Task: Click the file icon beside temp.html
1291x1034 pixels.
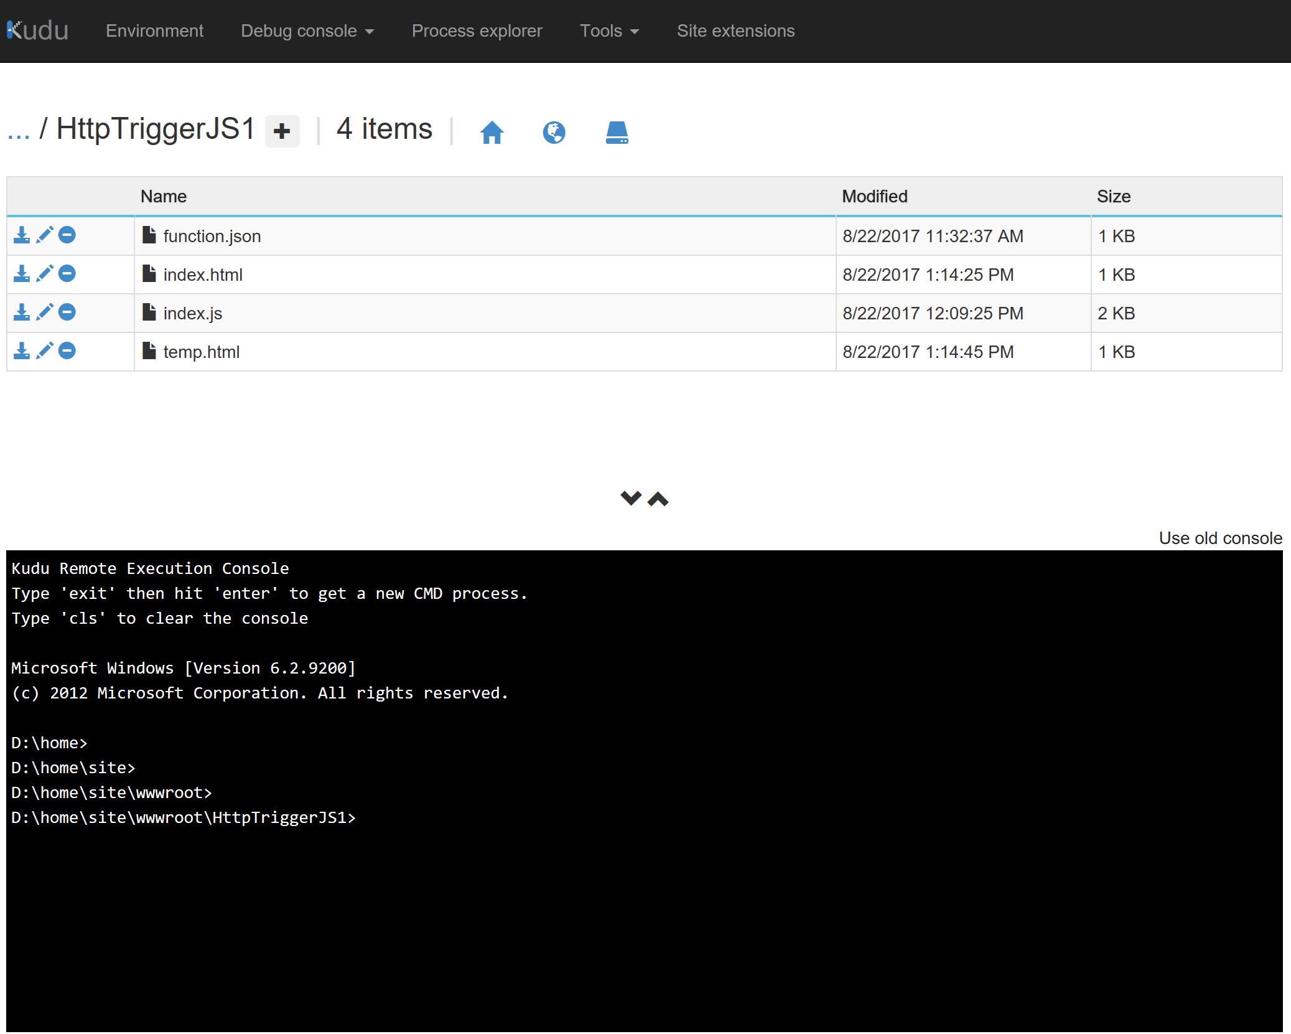Action: pos(149,350)
